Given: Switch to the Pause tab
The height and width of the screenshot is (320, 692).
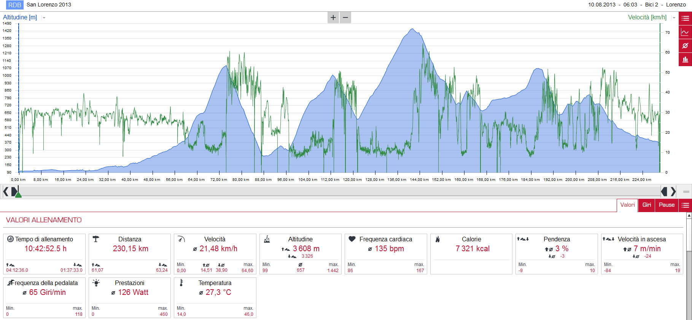Looking at the screenshot, I should coord(667,205).
